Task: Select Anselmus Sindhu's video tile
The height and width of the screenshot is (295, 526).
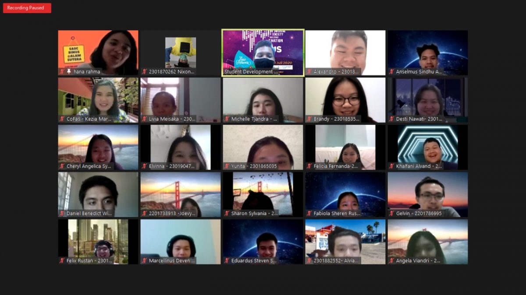Action: (x=428, y=53)
